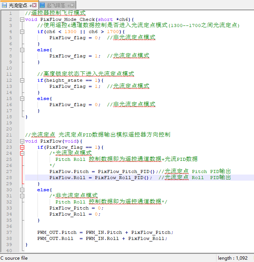
Task: Switch to the 光流定点.c tab
Action: pos(19,5)
